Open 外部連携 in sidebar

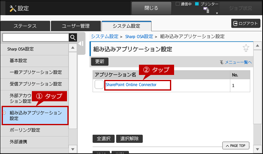[34, 142]
